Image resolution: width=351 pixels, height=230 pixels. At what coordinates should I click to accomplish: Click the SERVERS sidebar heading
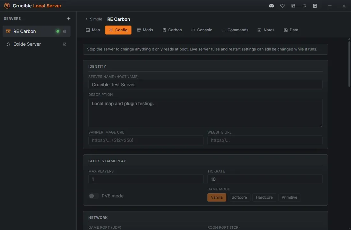[12, 19]
